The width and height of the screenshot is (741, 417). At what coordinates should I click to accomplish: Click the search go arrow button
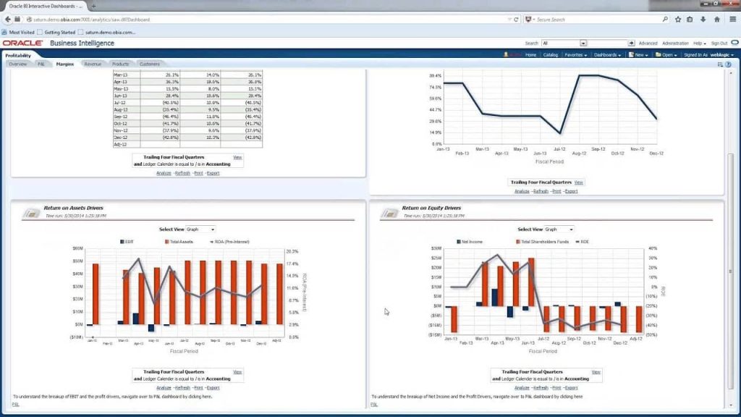[x=631, y=43]
